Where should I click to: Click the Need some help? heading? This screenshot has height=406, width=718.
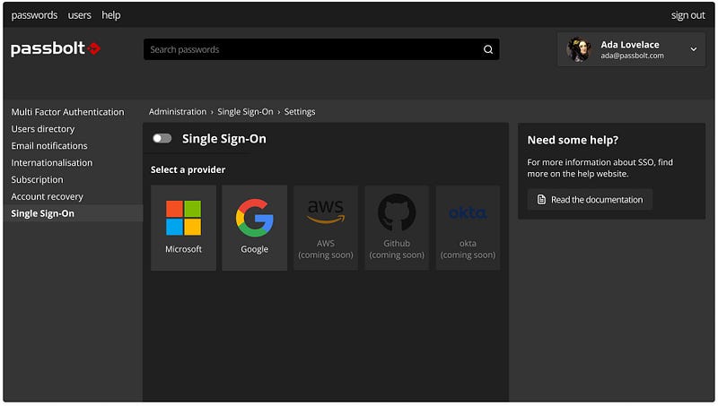(573, 140)
